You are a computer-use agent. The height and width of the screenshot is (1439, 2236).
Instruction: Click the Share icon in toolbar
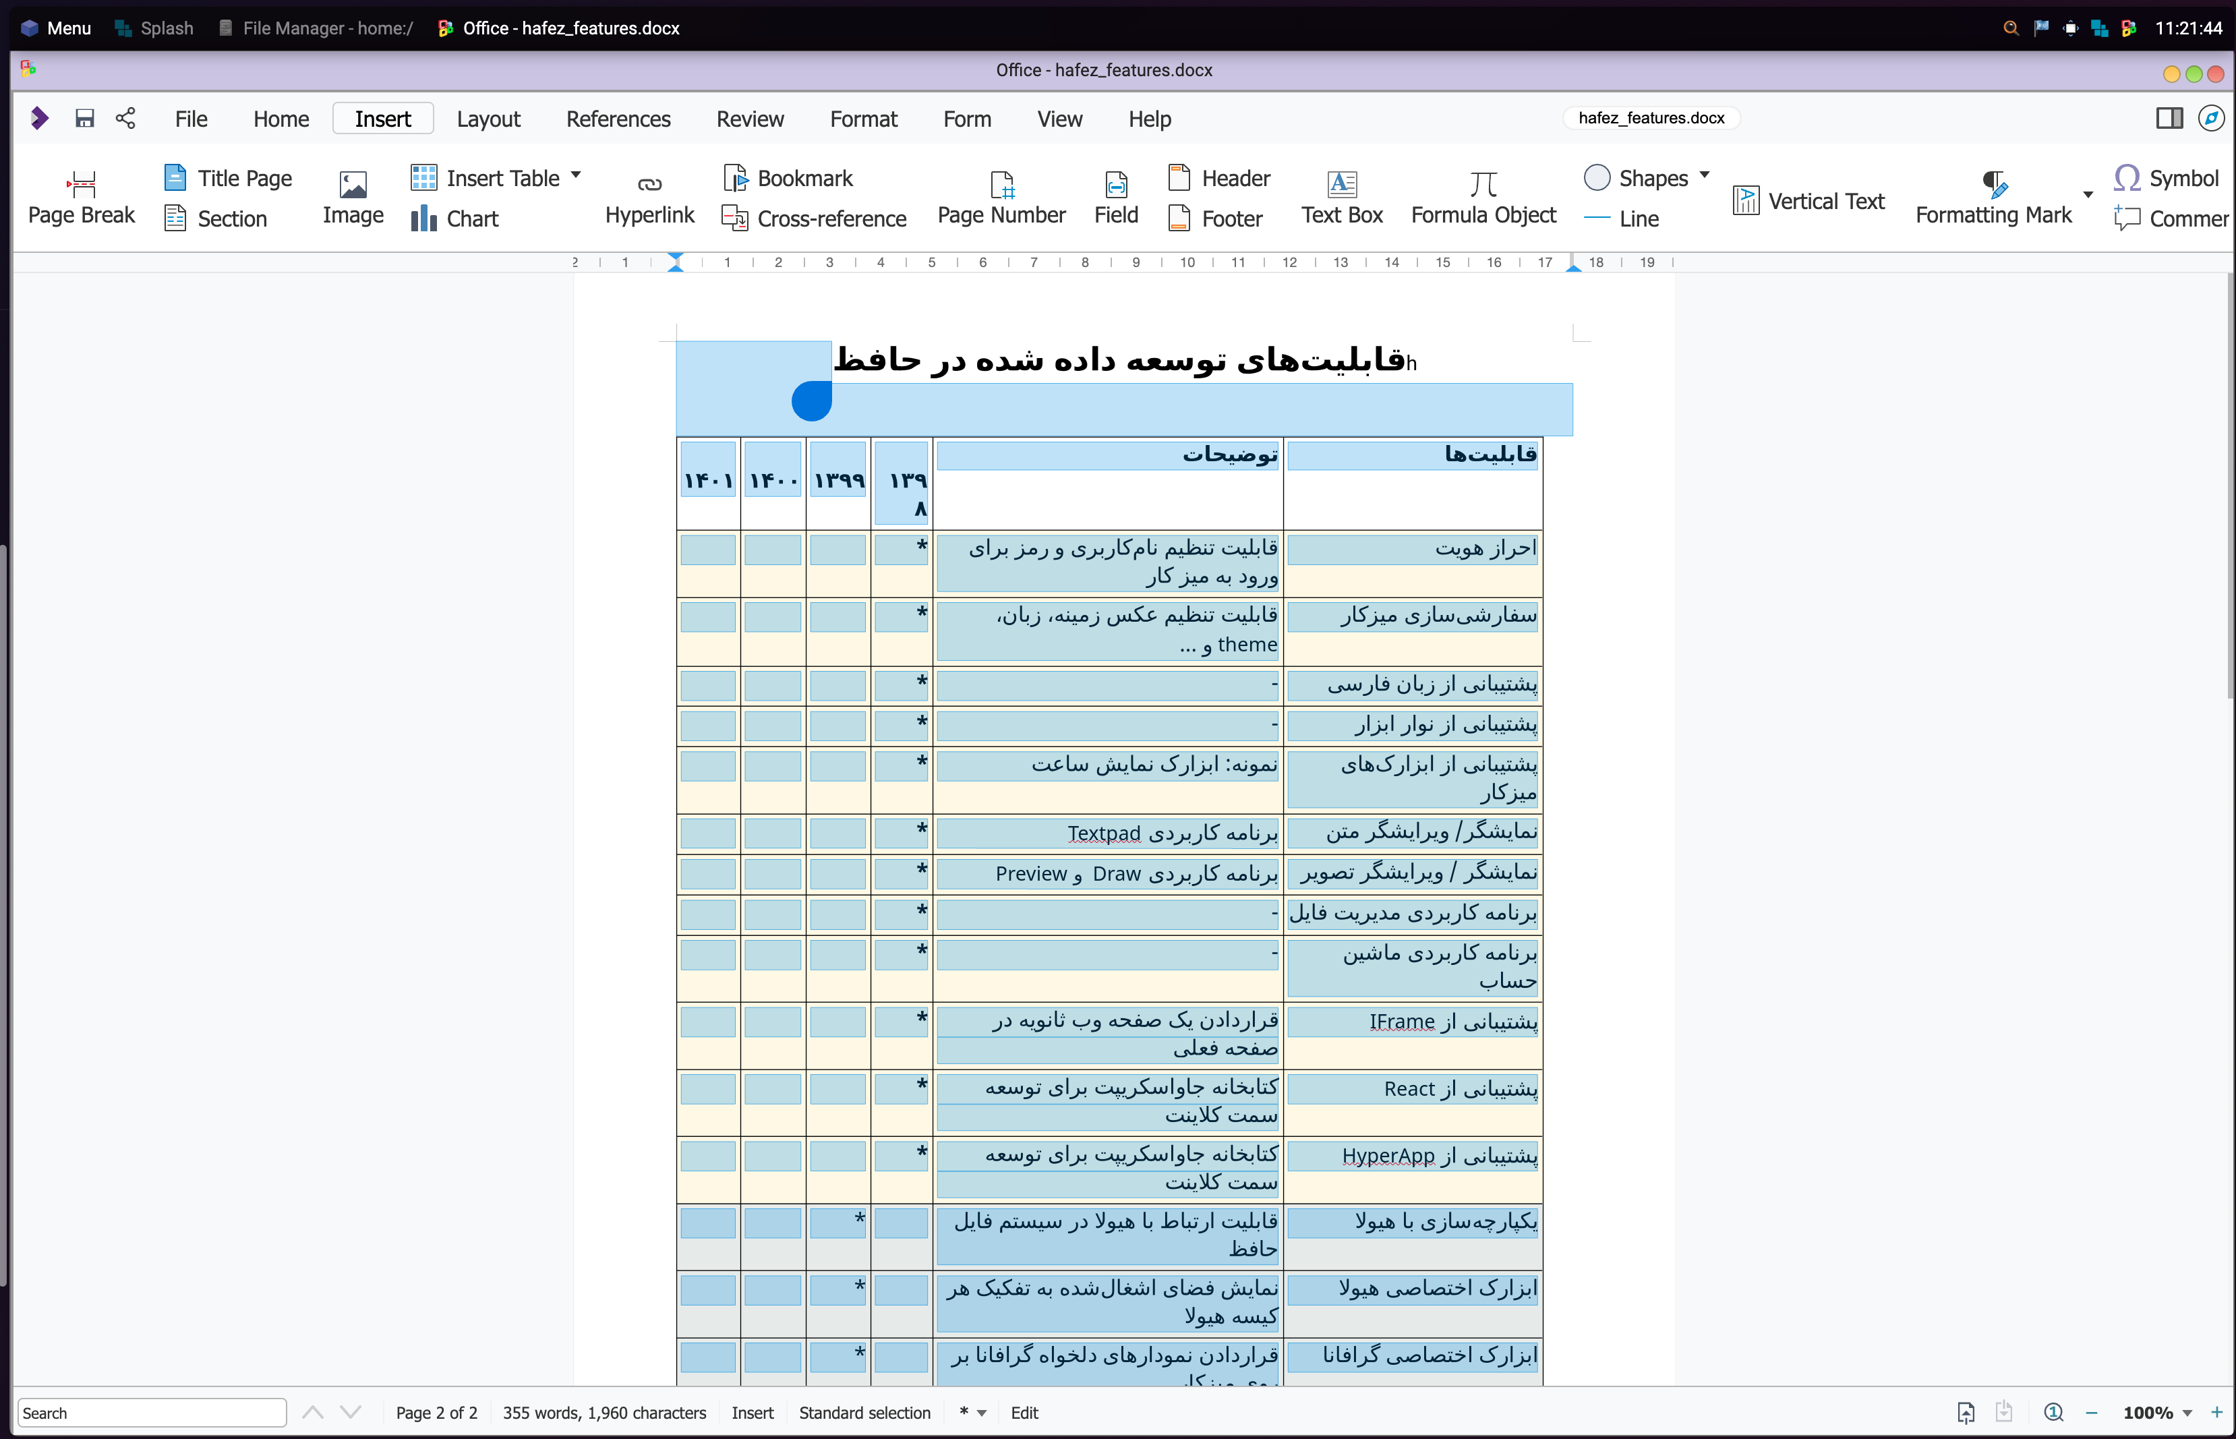(126, 118)
